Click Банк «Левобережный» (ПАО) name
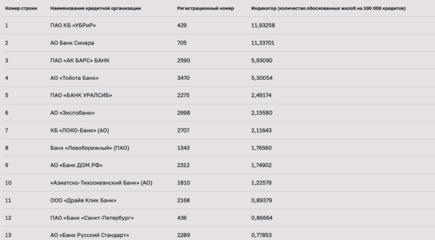The width and height of the screenshot is (435, 240). tap(89, 148)
